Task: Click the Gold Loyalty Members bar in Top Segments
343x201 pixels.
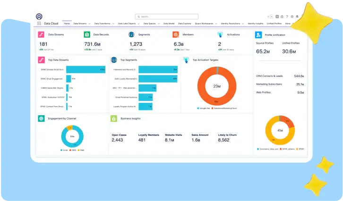Action: coord(158,79)
